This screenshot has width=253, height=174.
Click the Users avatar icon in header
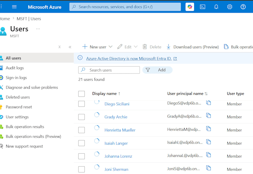(3, 31)
